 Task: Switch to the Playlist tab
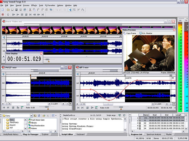(x=169, y=134)
